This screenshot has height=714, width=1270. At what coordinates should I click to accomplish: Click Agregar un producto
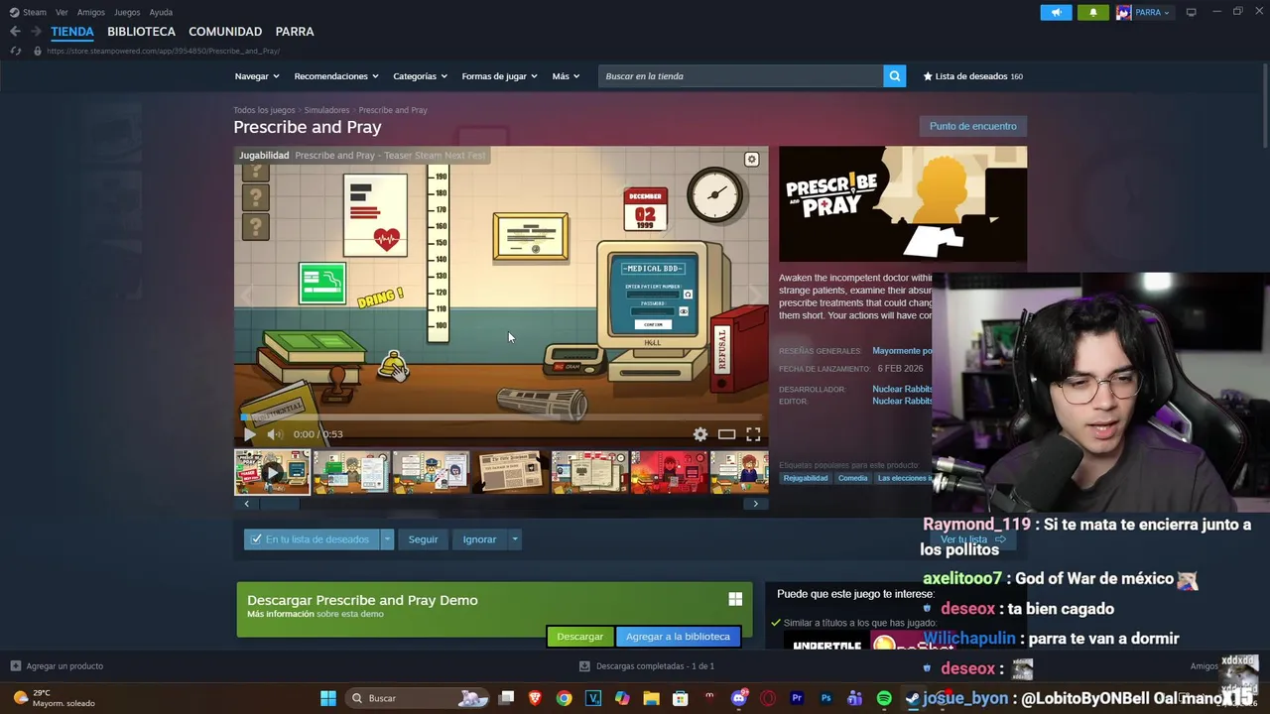(57, 666)
